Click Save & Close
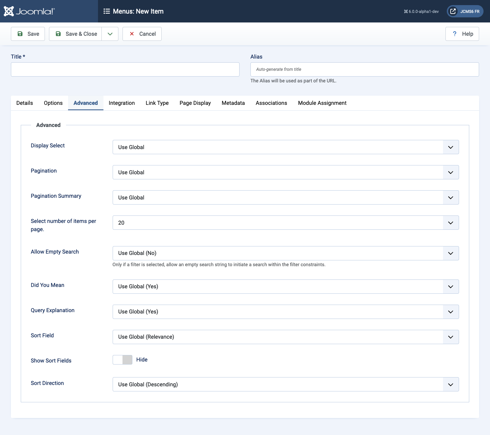 click(x=75, y=34)
